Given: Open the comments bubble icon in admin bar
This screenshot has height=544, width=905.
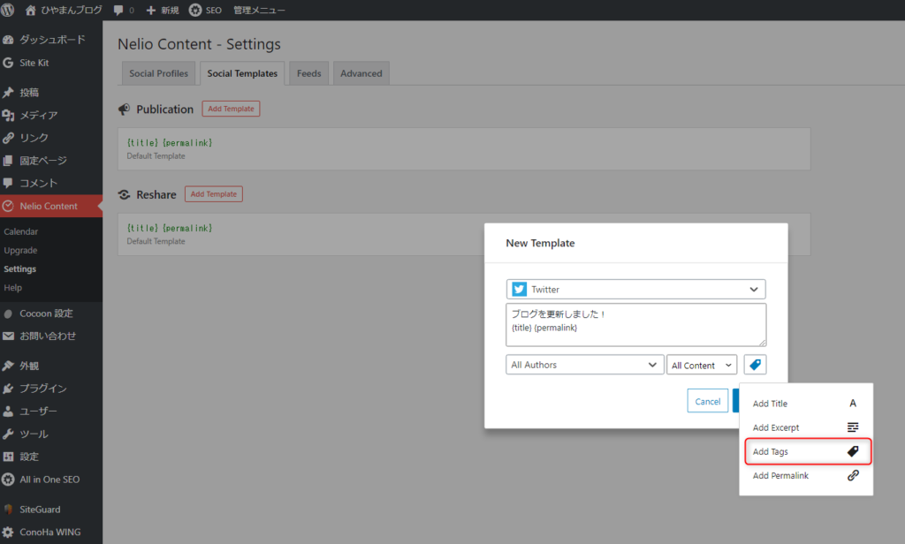Looking at the screenshot, I should click(118, 11).
